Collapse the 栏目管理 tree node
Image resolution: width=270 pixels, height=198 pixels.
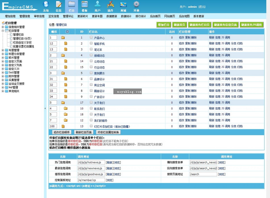pos(3,31)
